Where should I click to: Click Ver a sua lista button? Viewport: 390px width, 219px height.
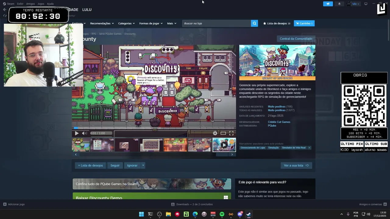(296, 165)
